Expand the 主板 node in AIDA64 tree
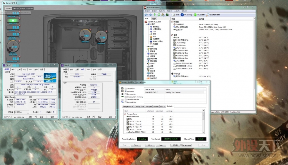This screenshot has height=165, width=288. click(146, 46)
